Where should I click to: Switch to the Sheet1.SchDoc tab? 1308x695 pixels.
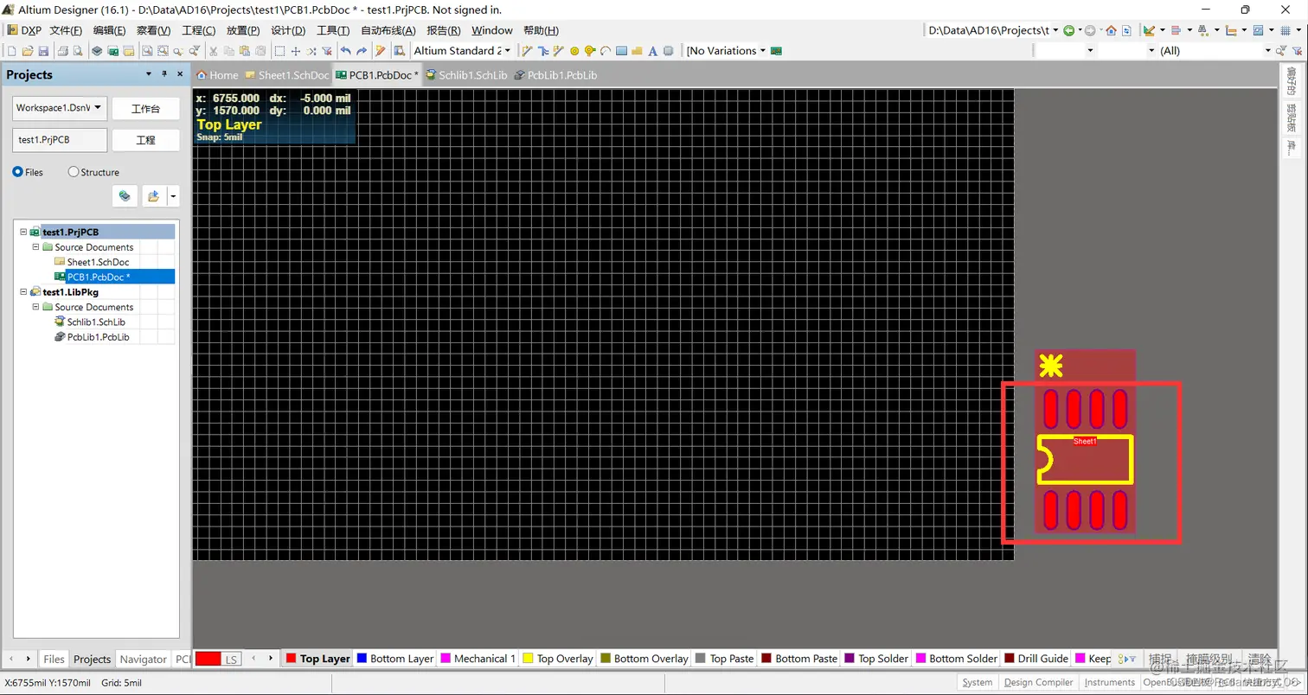(x=287, y=75)
